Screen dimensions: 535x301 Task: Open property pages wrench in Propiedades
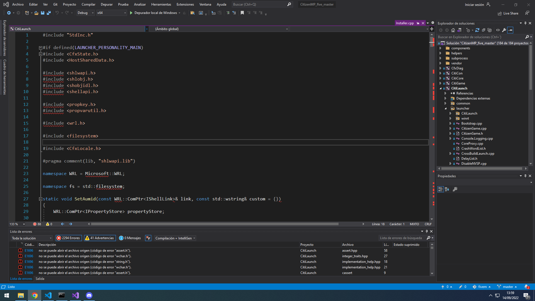[x=455, y=189]
